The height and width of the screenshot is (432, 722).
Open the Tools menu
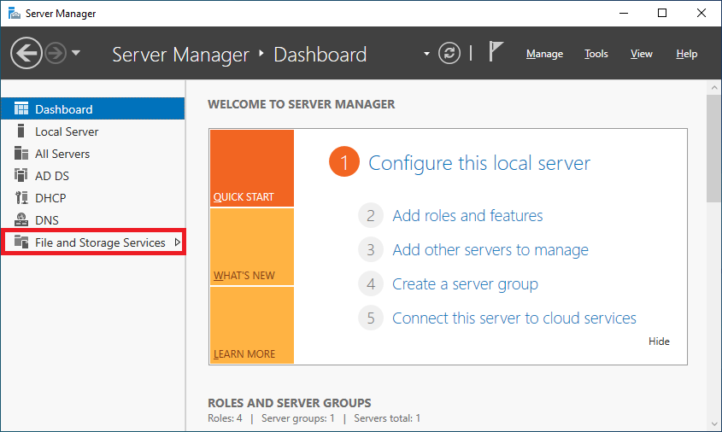pyautogui.click(x=596, y=54)
